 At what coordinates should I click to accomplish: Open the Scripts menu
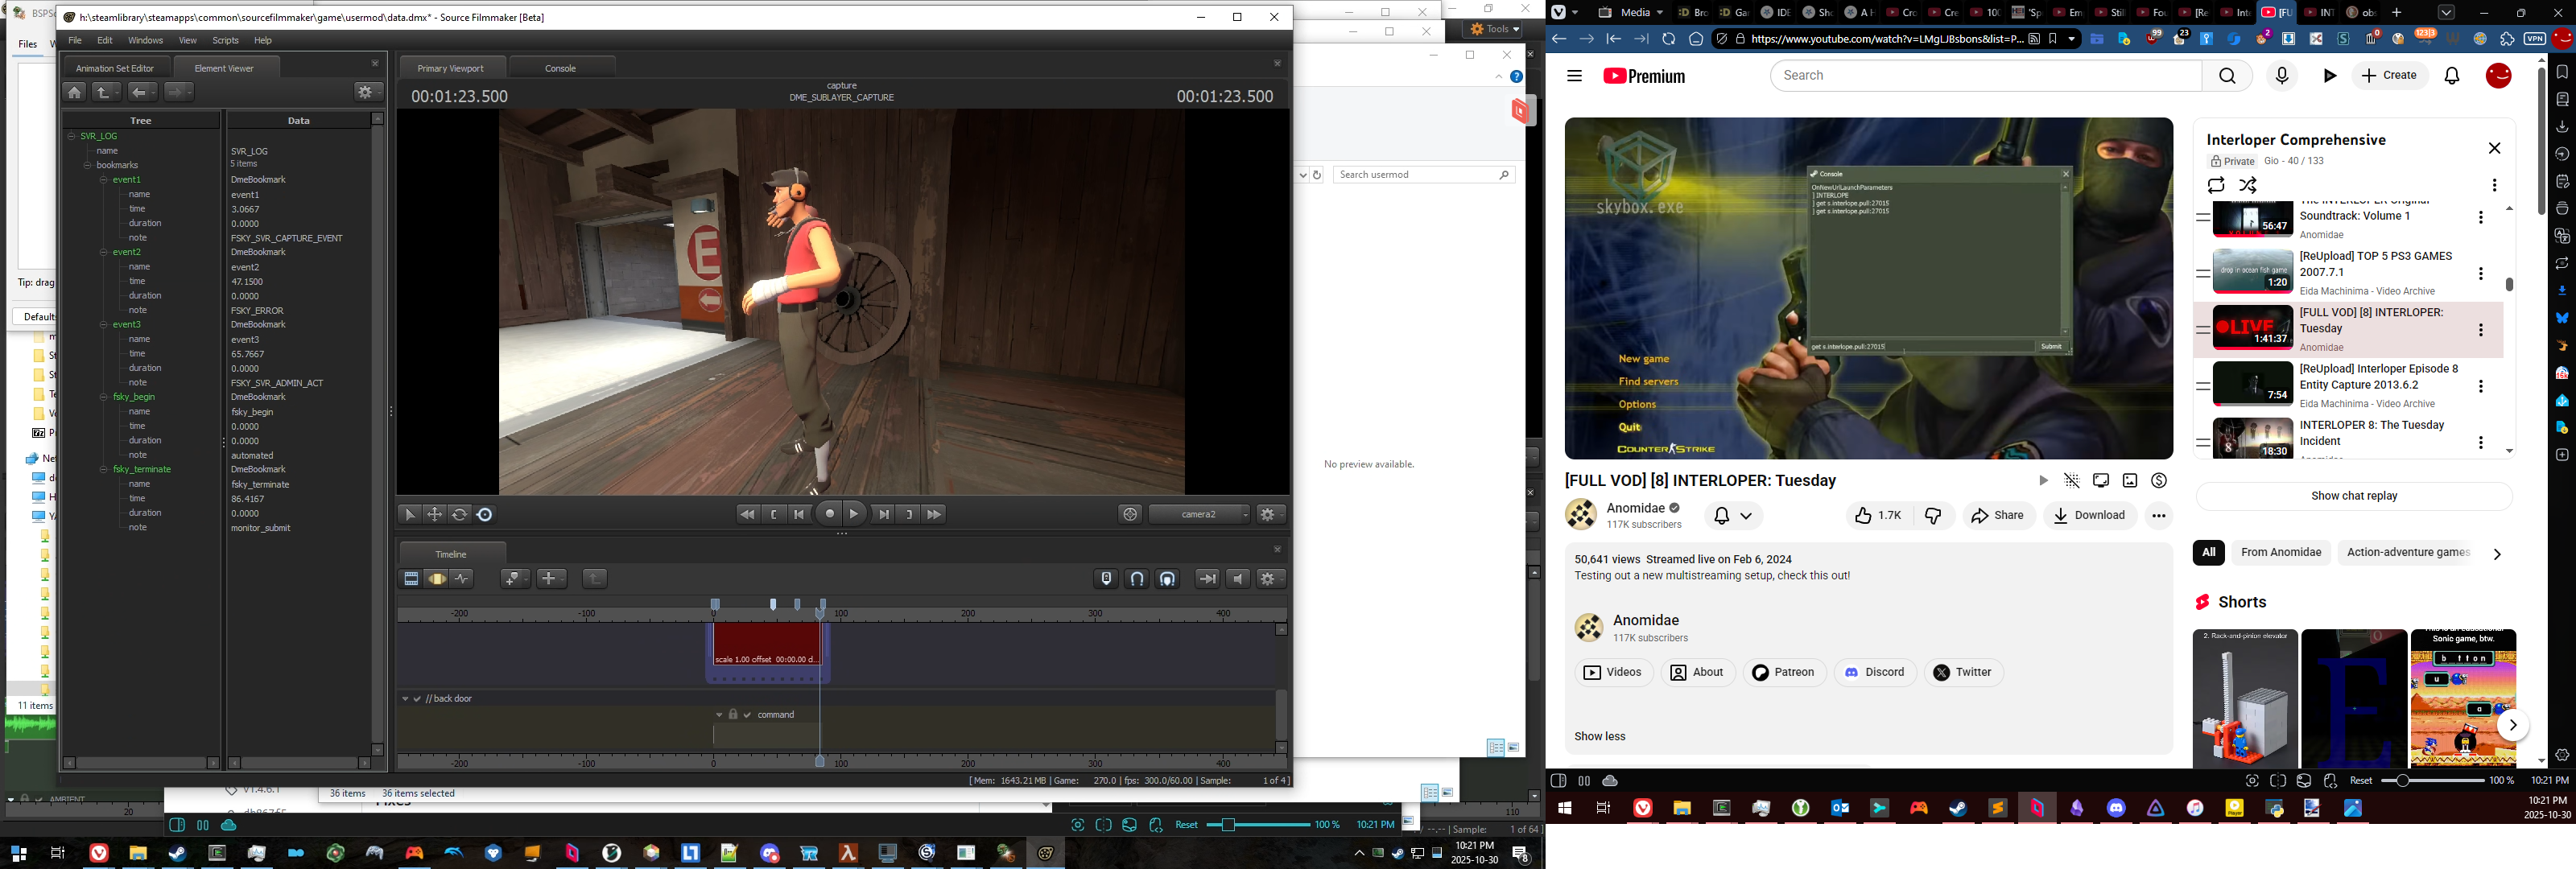[225, 41]
